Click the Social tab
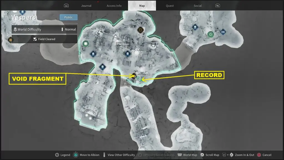This screenshot has width=284, height=160. point(198,6)
